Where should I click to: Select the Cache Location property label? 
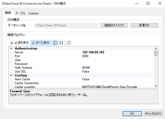(25, 87)
